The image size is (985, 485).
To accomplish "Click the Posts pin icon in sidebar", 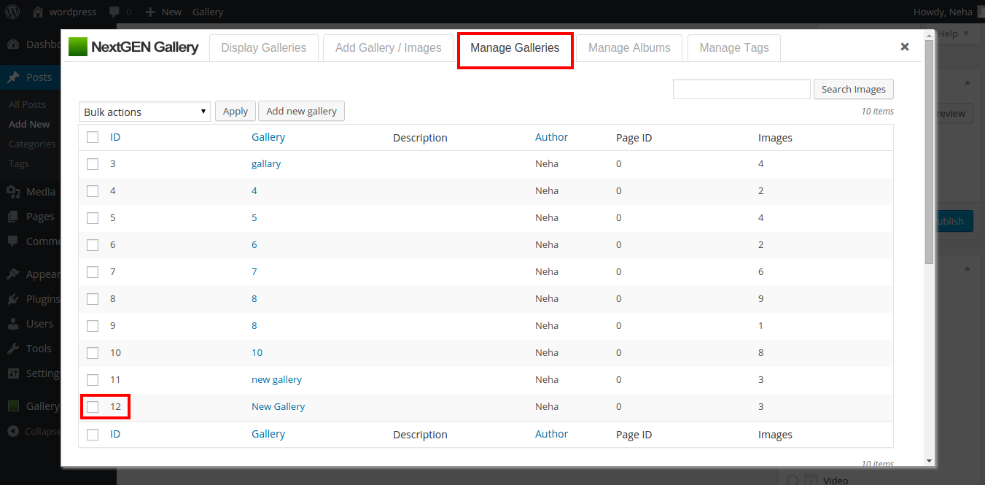I will pos(13,77).
